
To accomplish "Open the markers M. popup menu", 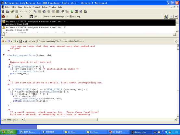I will (x=15, y=41).
